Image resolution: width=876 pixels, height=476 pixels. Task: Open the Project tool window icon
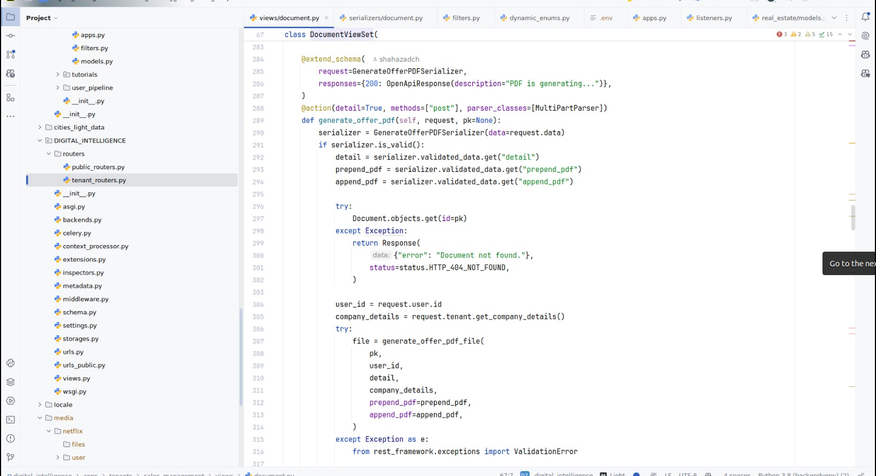[x=10, y=17]
